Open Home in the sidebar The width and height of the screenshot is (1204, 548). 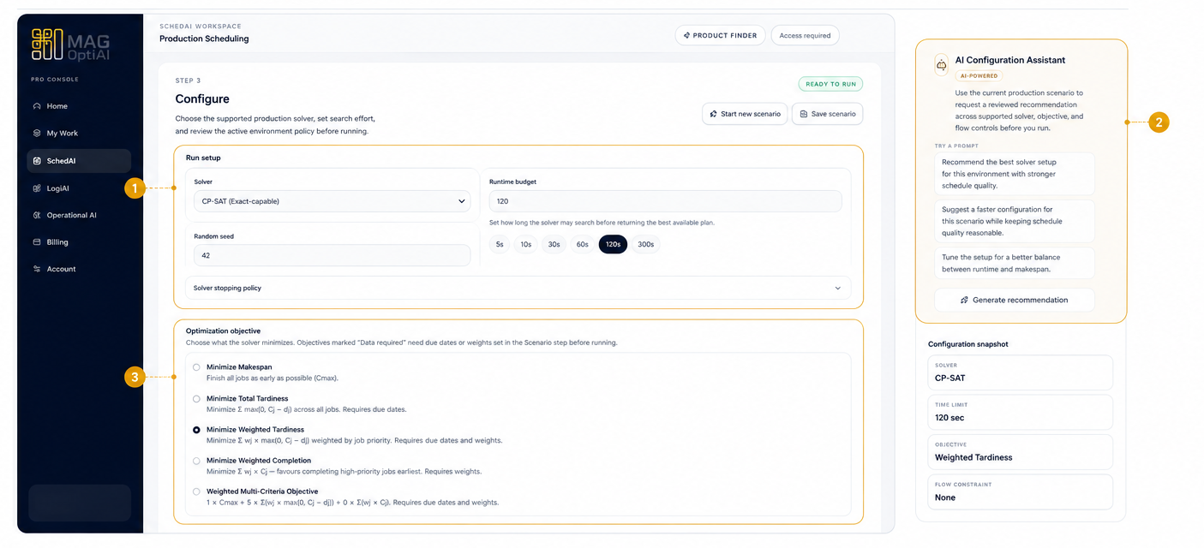click(x=79, y=106)
